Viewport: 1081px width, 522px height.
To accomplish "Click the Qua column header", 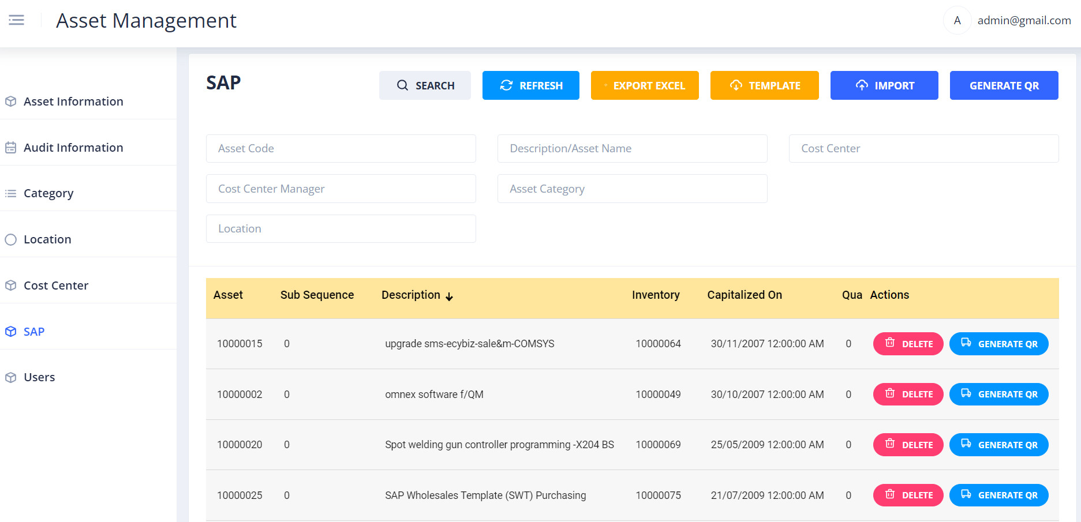I will pos(852,295).
